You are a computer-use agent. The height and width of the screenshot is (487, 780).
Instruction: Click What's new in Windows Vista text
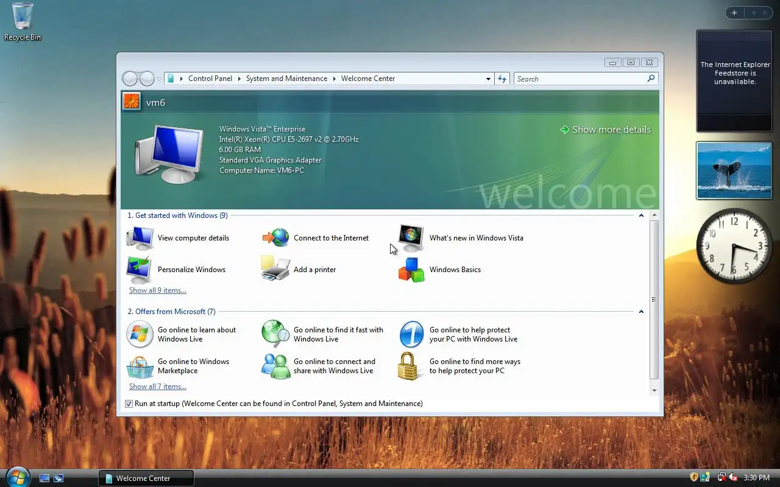click(x=477, y=238)
